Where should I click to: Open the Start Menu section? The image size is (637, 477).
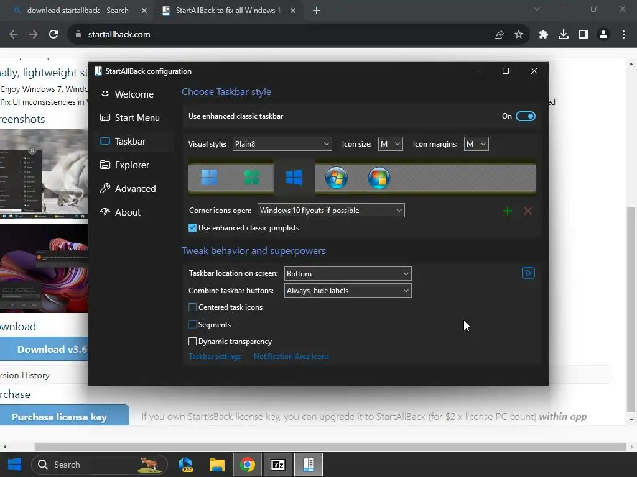[134, 117]
